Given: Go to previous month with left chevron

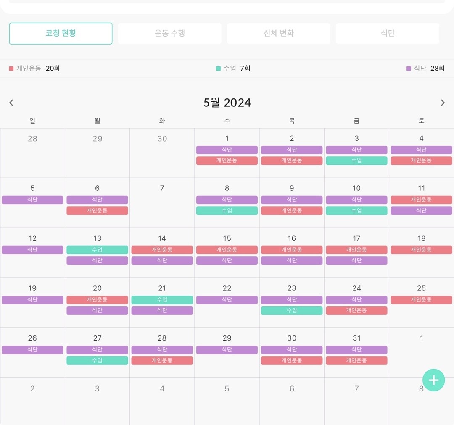Looking at the screenshot, I should pos(11,103).
